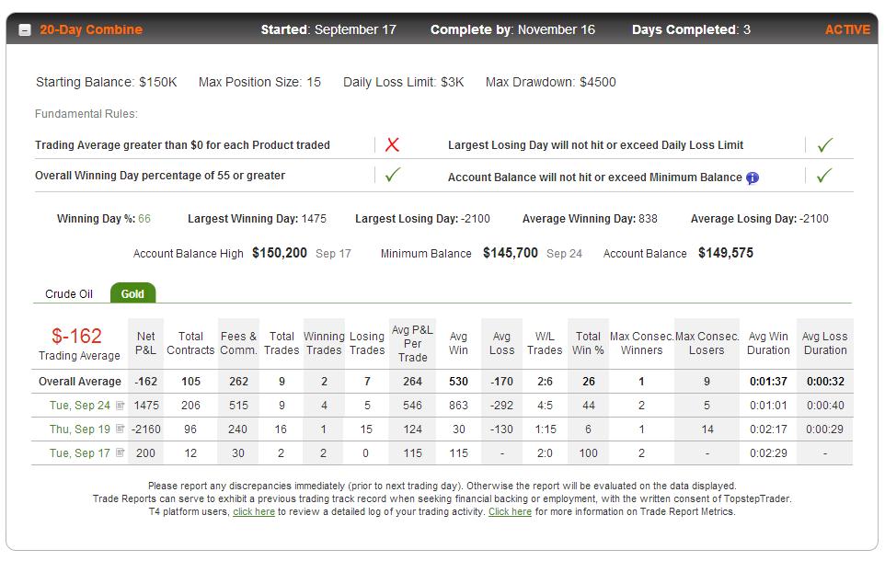
Task: Click Average Losing Day: -2100 text
Action: (760, 218)
